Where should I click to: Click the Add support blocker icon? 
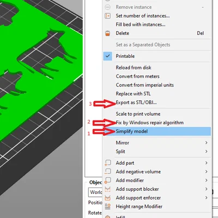point(107,189)
